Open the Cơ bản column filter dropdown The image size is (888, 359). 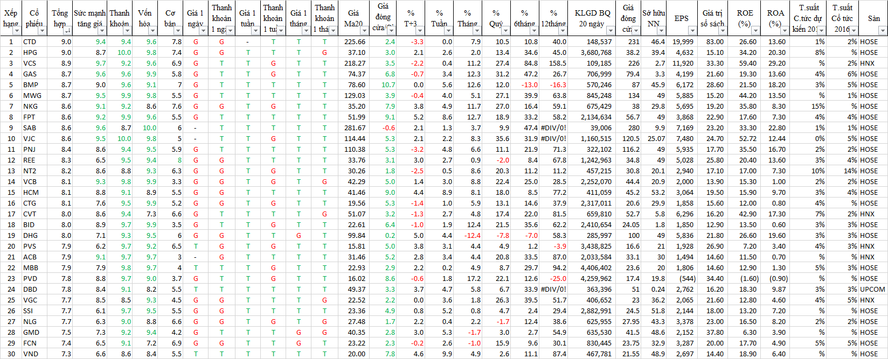(178, 31)
